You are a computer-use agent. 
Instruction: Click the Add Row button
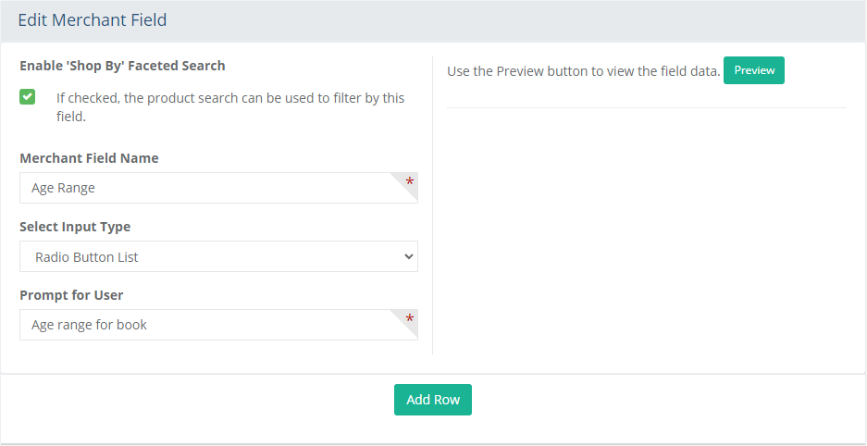coord(433,400)
